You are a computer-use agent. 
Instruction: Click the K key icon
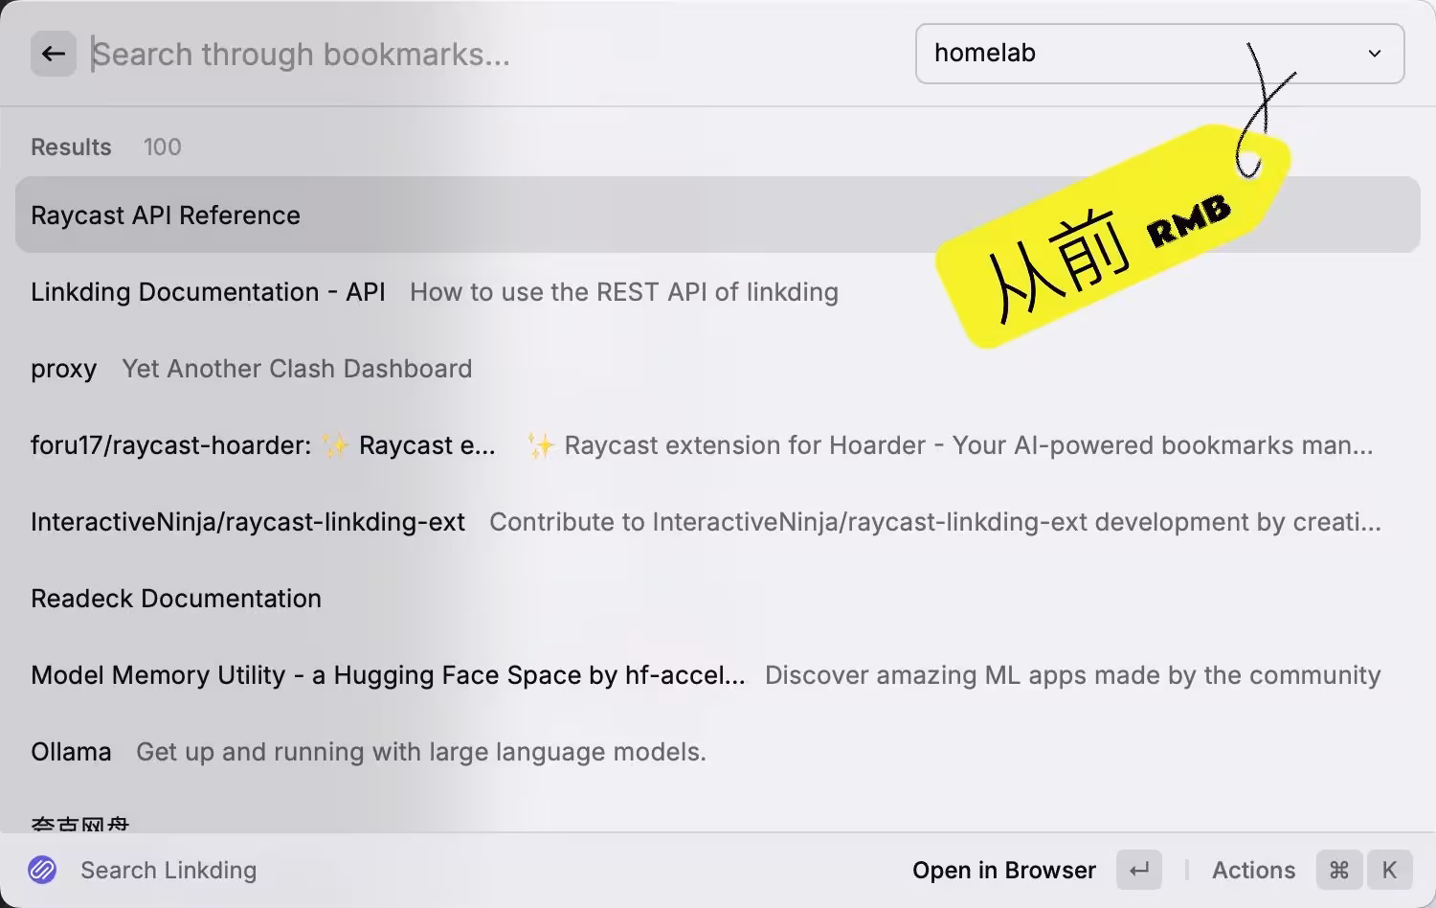pos(1389,870)
